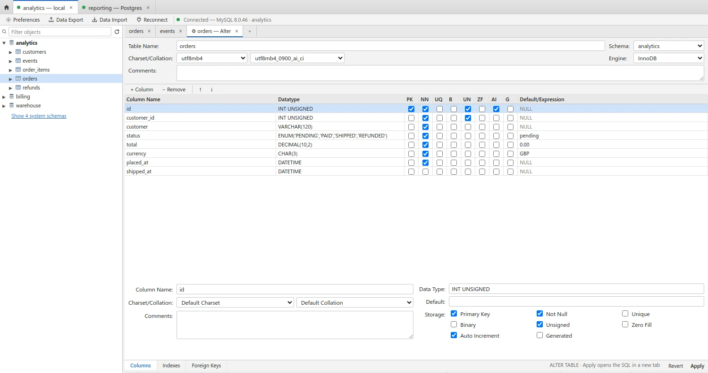Add a new editor tab with plus
This screenshot has width=708, height=373.
coord(250,31)
